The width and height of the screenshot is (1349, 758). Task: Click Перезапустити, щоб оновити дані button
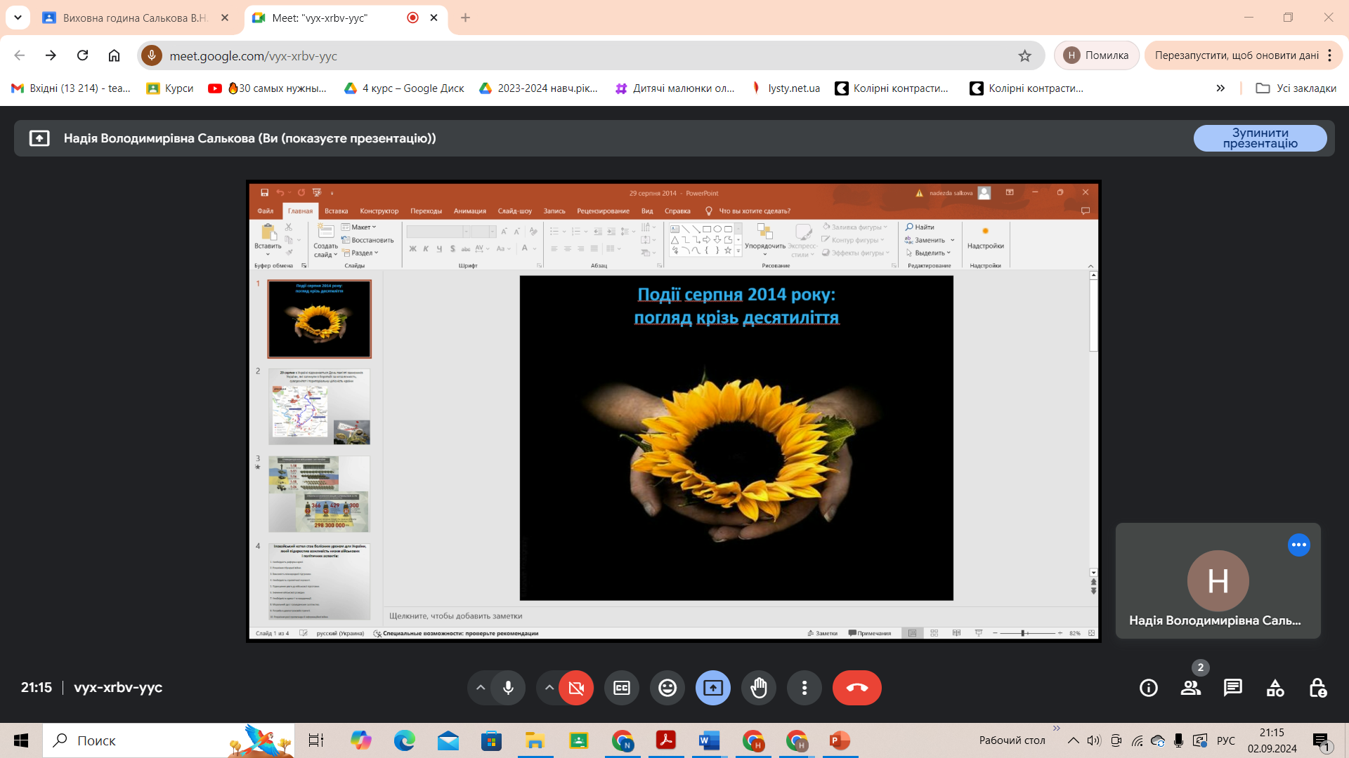[x=1237, y=55]
